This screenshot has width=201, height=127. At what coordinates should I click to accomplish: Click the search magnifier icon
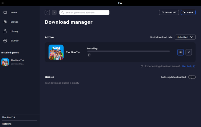[x=63, y=12]
